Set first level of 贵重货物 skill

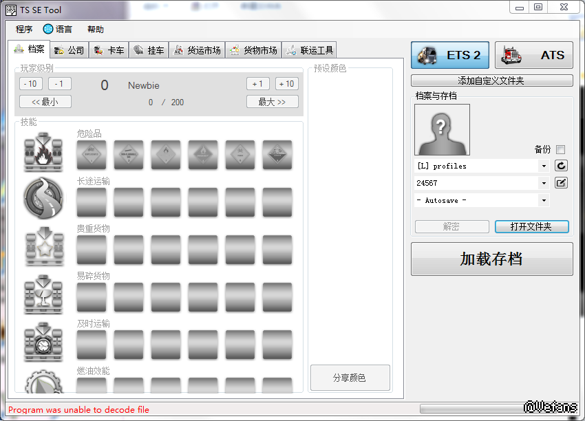pyautogui.click(x=92, y=250)
